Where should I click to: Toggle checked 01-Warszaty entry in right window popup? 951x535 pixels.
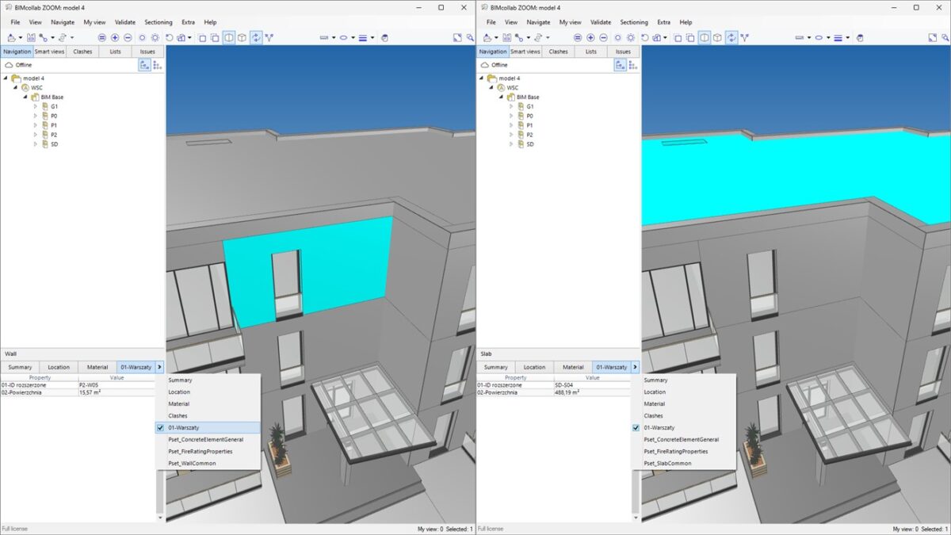(636, 427)
